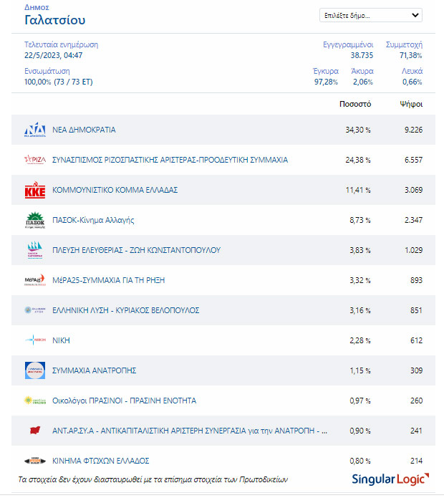Viewport: 444px width, 503px height.
Task: Click the 0,97 % percentage value
Action: point(360,401)
